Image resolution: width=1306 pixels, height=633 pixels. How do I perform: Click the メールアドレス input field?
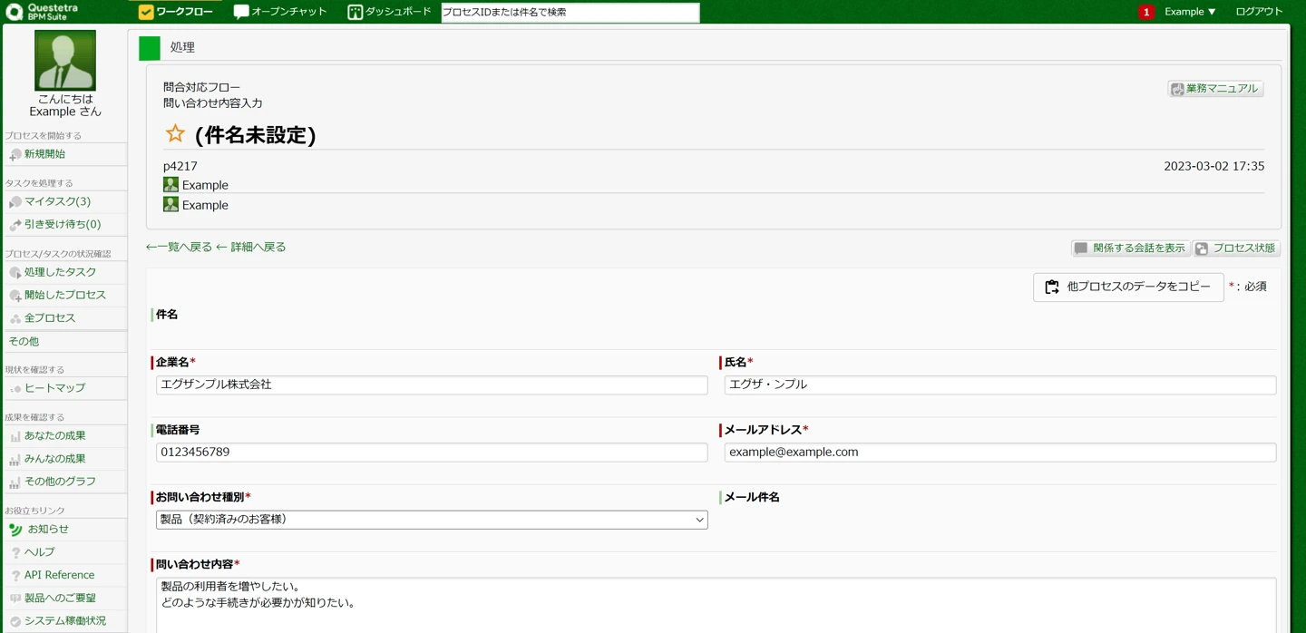[999, 453]
